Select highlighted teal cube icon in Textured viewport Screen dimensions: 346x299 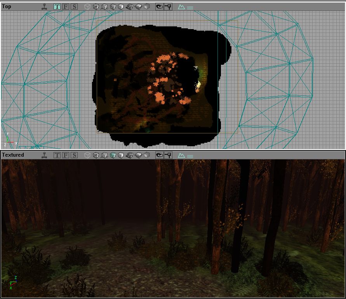[x=113, y=155]
